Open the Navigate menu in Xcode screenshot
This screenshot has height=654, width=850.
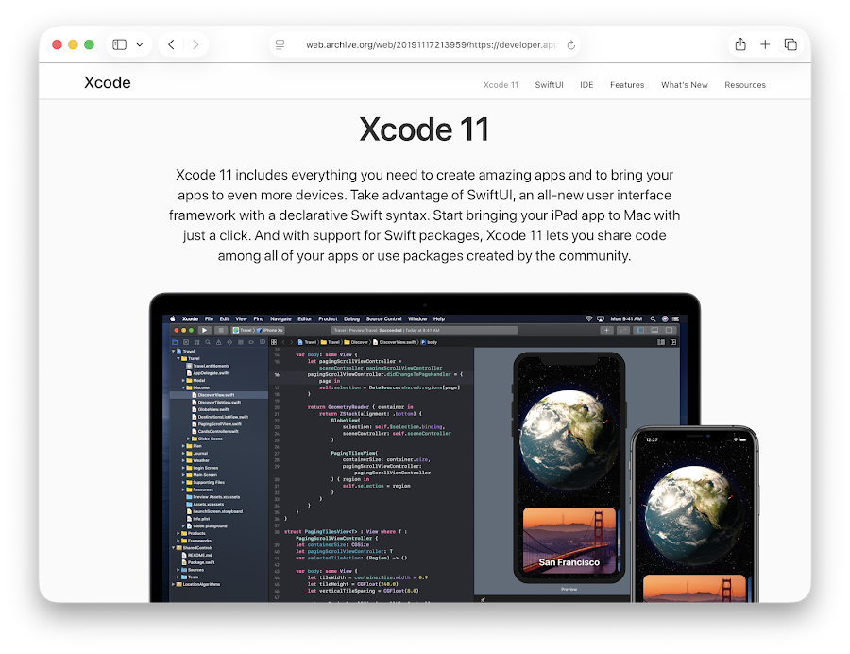(x=280, y=318)
